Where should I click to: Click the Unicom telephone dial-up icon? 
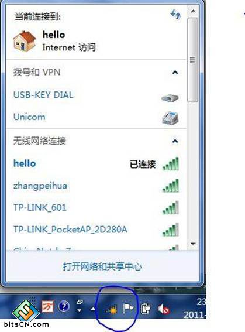tap(170, 118)
